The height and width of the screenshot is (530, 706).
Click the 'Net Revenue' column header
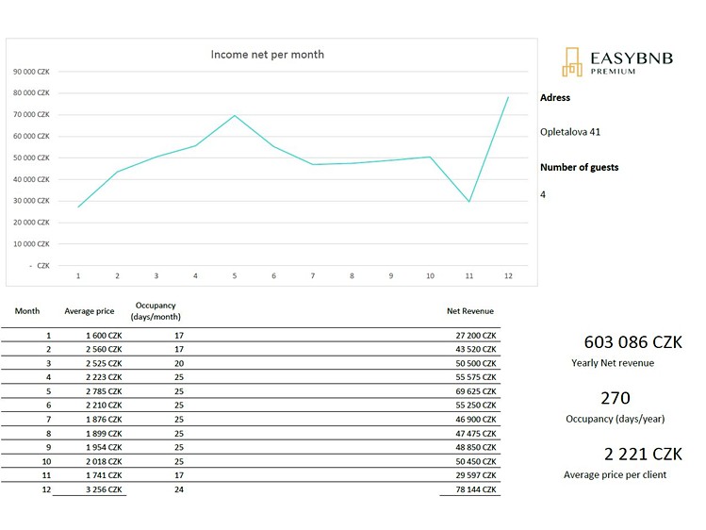470,311
